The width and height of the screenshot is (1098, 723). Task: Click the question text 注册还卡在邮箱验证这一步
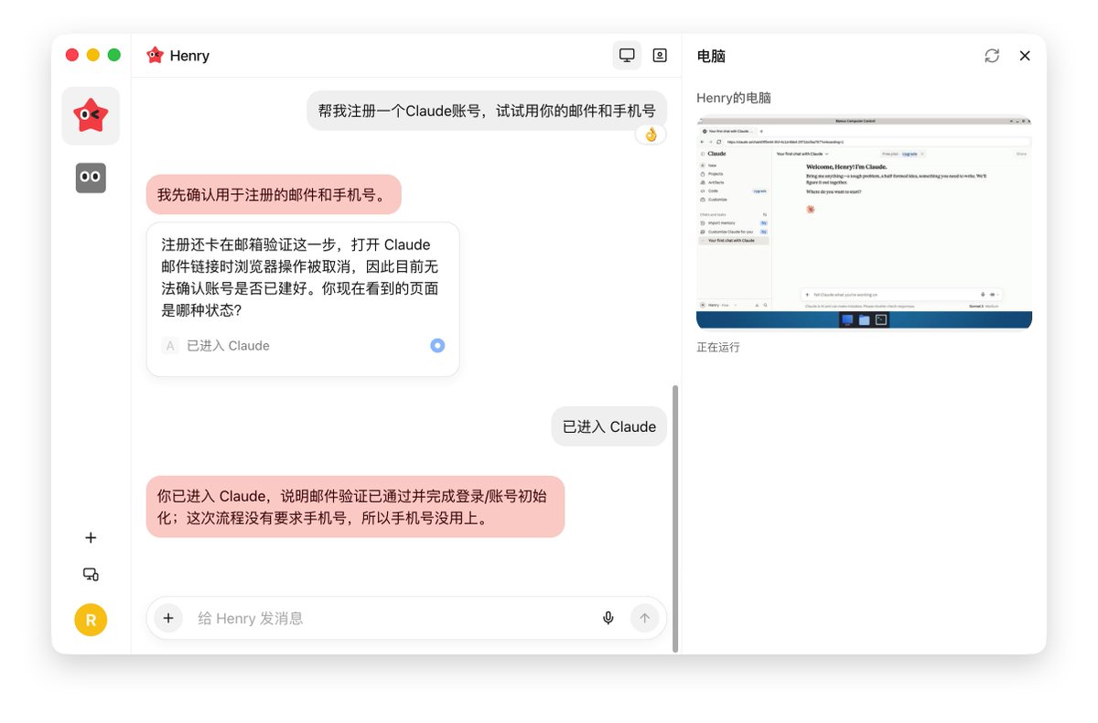click(x=300, y=277)
